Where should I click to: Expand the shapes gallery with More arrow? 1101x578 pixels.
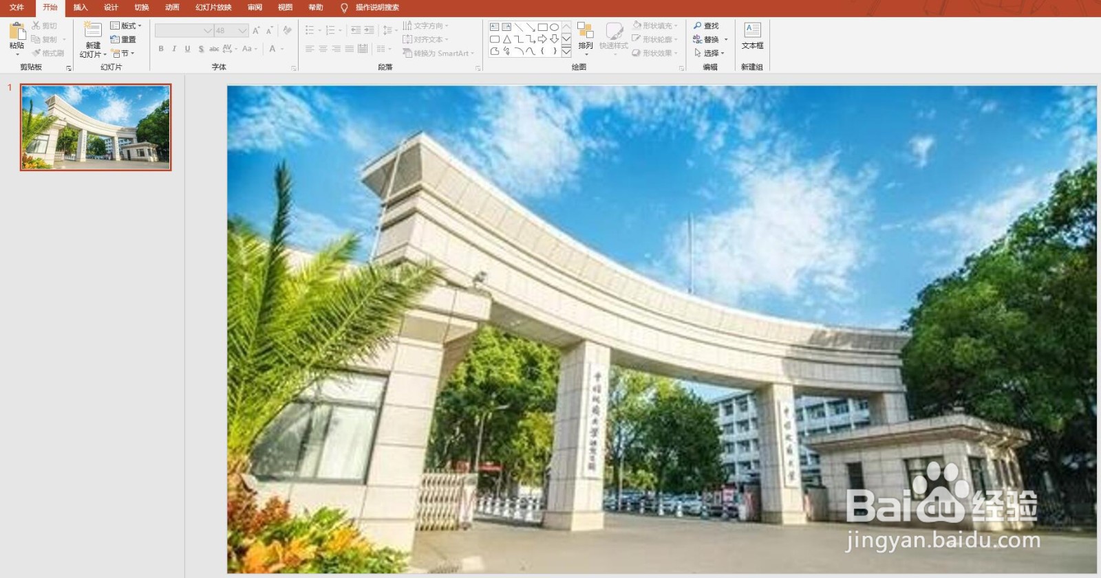566,52
